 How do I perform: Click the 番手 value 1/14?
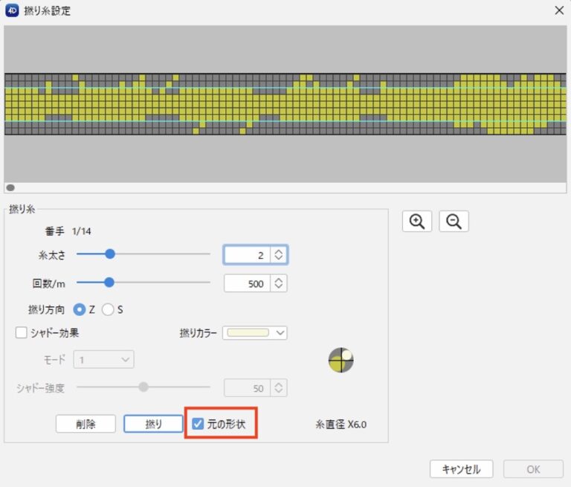[82, 231]
